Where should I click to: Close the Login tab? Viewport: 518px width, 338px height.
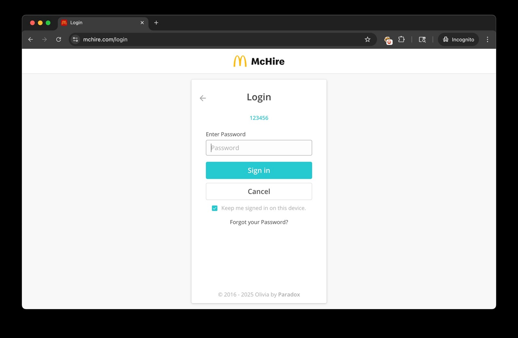pos(142,23)
